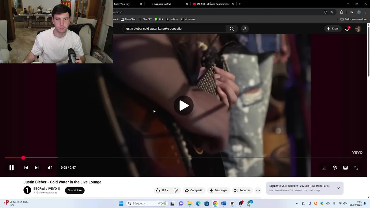
Task: Subscribe with the Suscribirse button
Action: pos(75,190)
